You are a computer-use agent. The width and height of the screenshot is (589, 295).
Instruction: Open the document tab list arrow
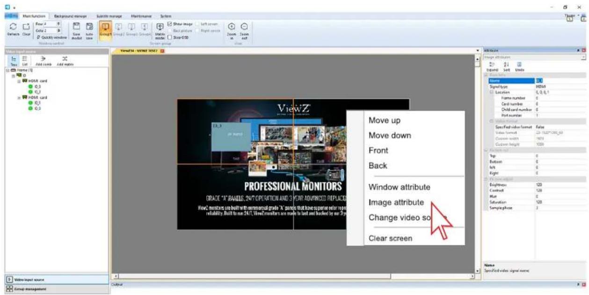[478, 50]
